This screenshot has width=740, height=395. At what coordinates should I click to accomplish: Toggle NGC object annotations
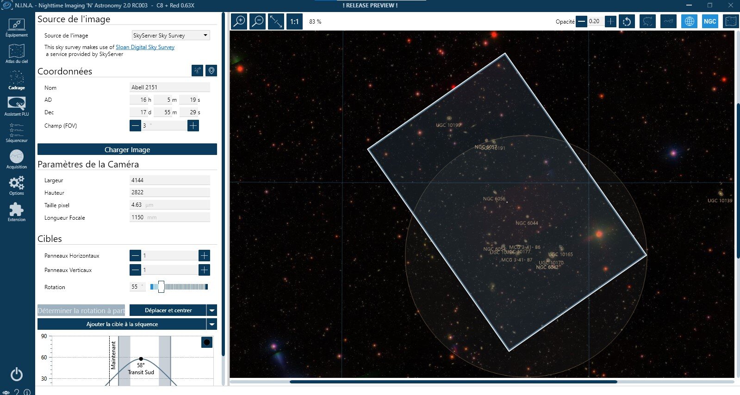click(x=710, y=21)
